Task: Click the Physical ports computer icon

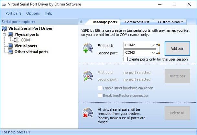Action: pos(10,34)
